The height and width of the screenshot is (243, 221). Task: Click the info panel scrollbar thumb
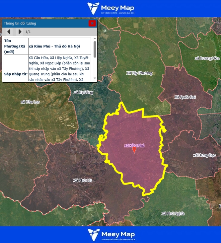[x=95, y=49]
